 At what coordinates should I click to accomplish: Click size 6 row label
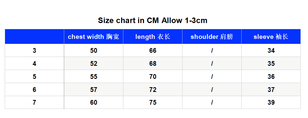tap(34, 89)
